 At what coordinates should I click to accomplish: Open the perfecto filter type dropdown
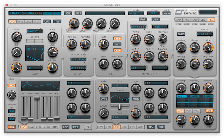[x=139, y=27]
